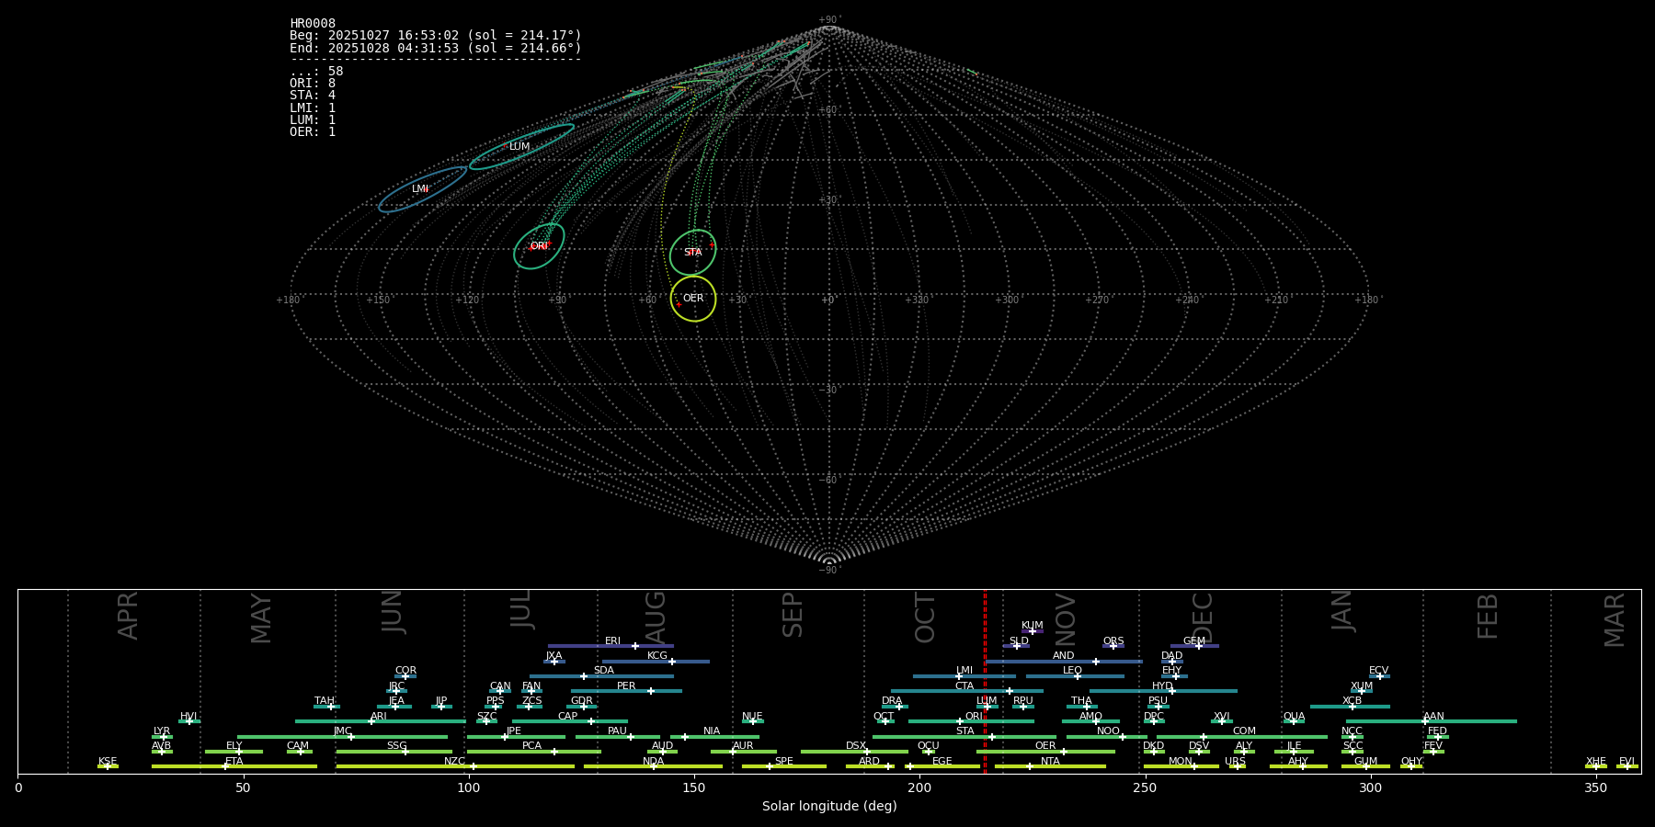Click the GEM shower peak marker in timeline
Viewport: 1655px width, 827px height.
[x=1198, y=646]
